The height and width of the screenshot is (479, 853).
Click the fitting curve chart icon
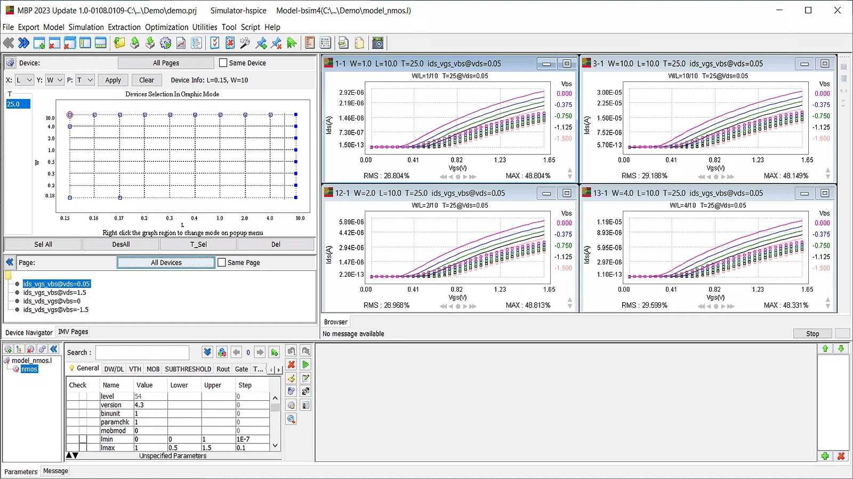coord(181,43)
